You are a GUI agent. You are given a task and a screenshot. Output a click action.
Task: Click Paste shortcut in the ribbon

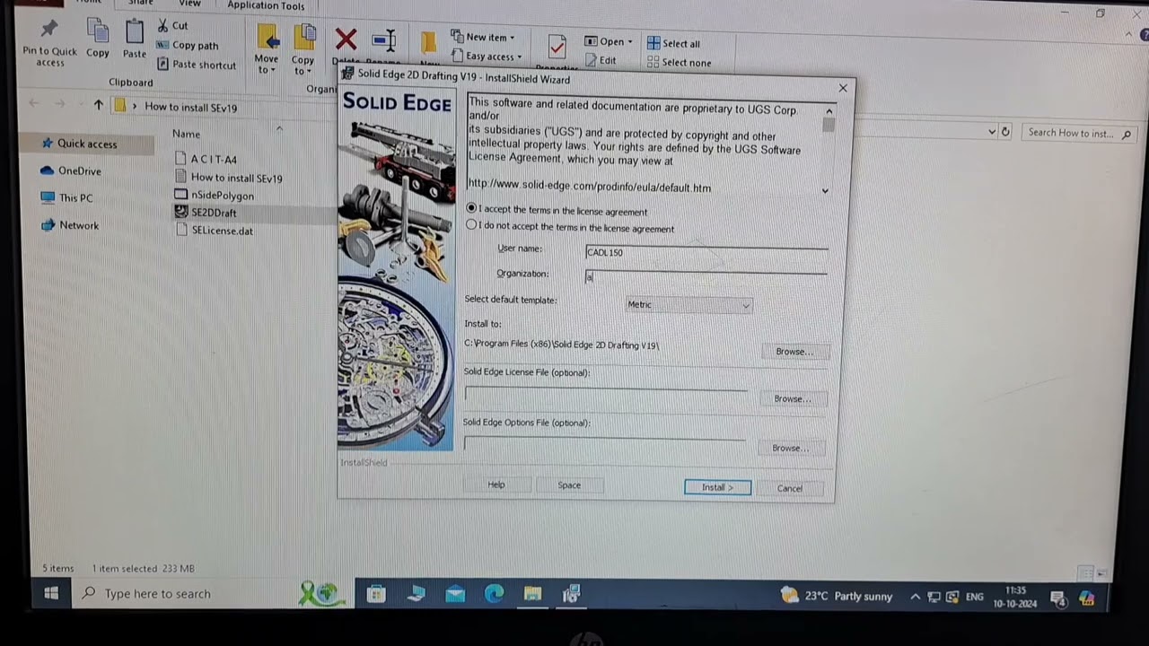tap(197, 65)
